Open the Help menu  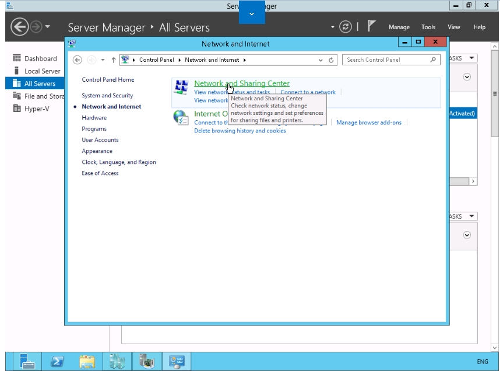click(479, 27)
